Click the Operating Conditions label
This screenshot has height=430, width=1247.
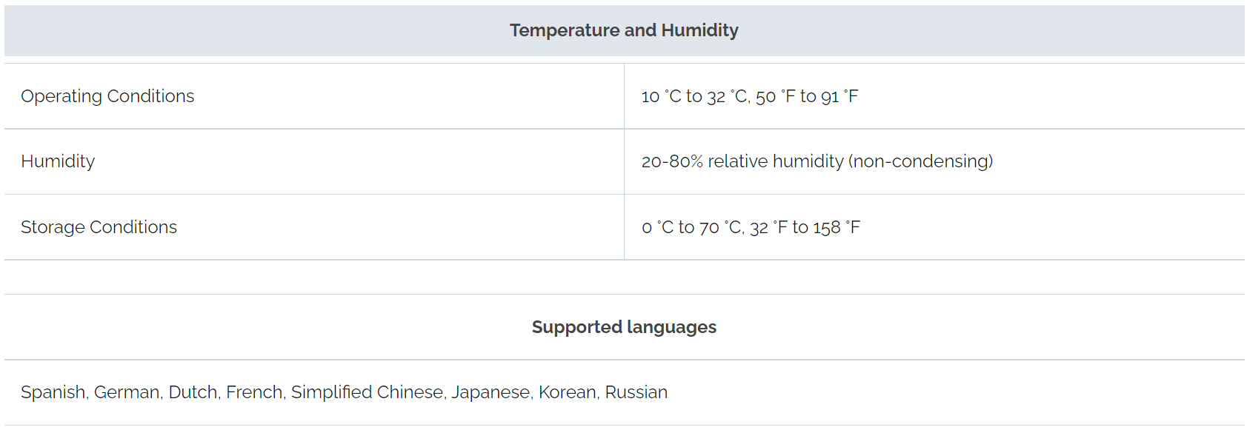(107, 96)
